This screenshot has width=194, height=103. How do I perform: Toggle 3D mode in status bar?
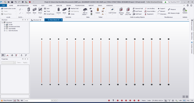[x=192, y=100]
